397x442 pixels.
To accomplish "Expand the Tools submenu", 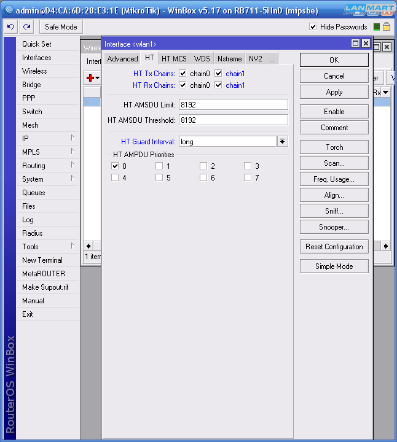I will tap(73, 246).
